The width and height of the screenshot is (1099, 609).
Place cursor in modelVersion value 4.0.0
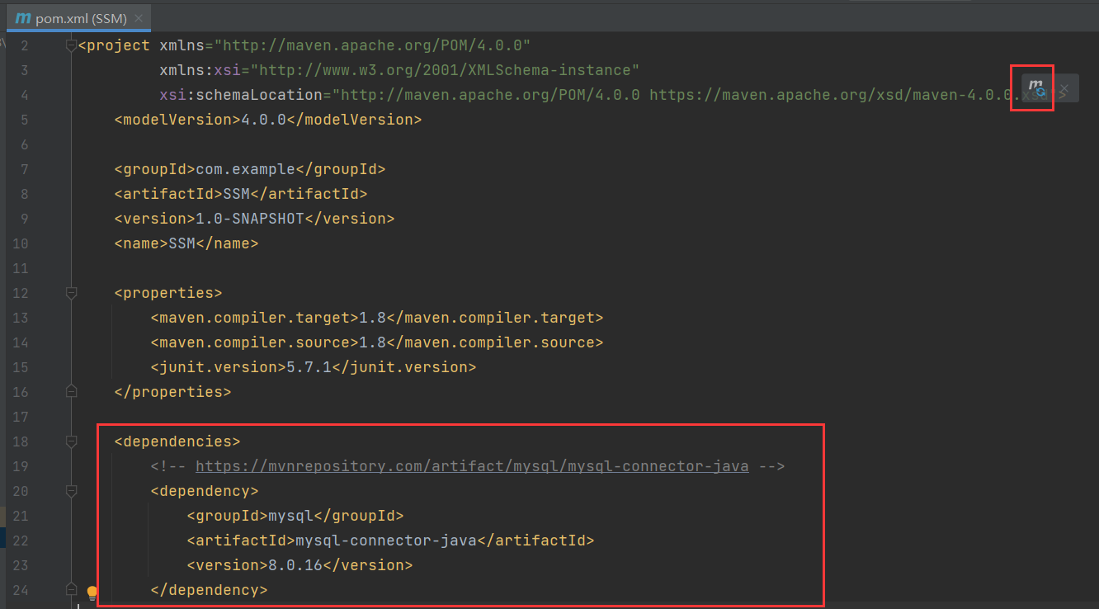pyautogui.click(x=263, y=120)
